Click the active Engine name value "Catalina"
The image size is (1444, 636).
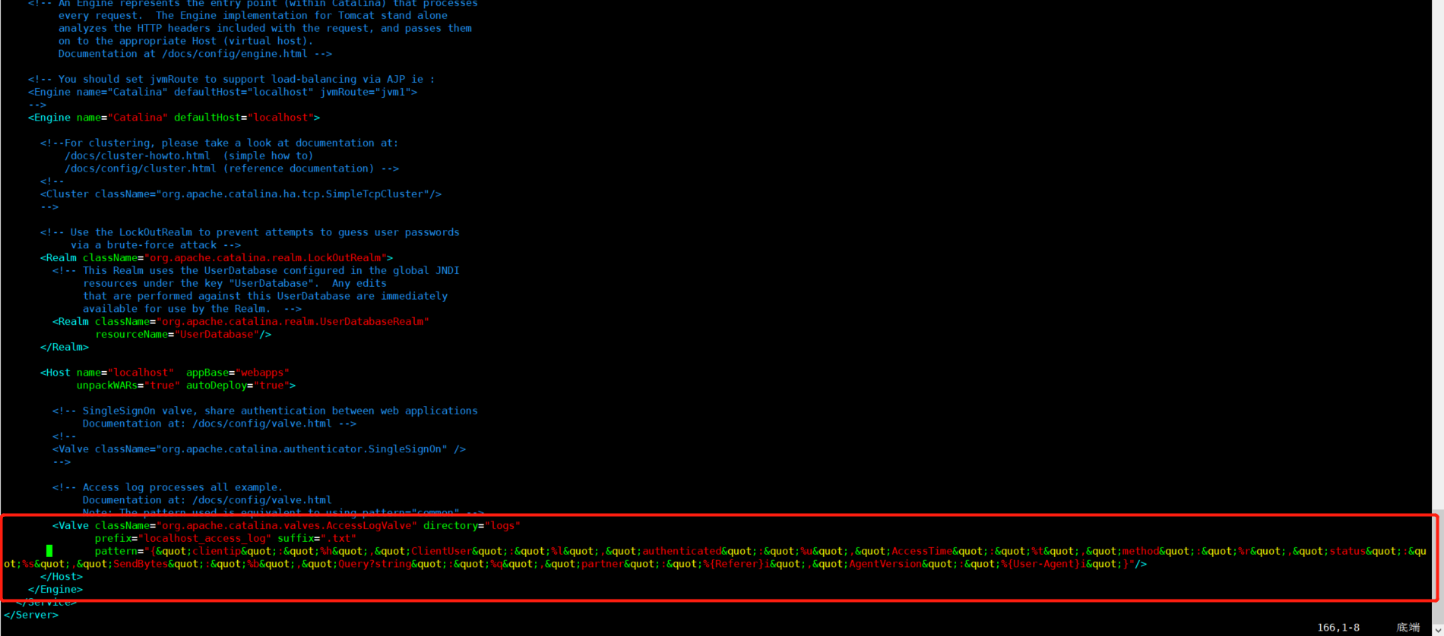point(138,118)
